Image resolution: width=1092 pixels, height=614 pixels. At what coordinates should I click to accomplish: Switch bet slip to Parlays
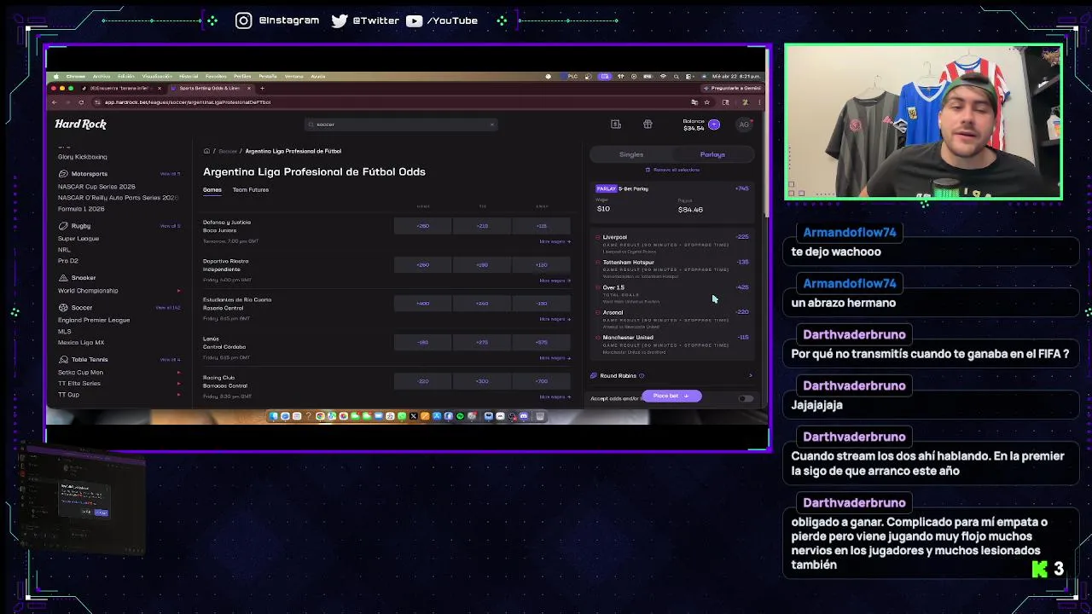[712, 155]
